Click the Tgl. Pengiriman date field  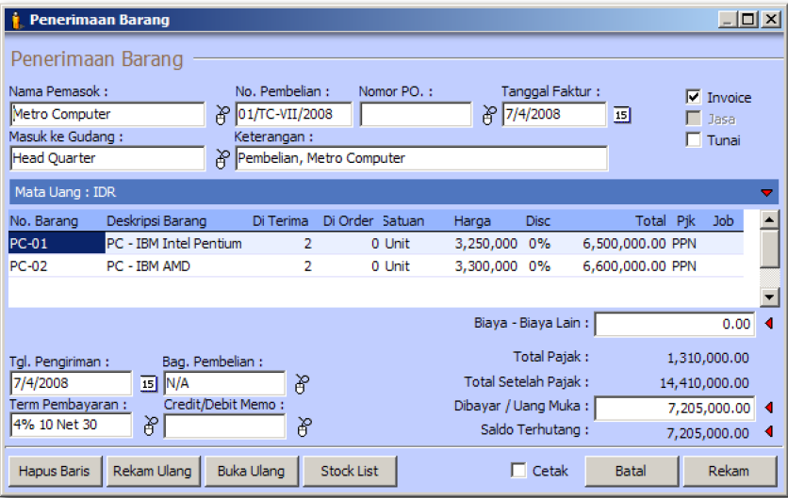(71, 383)
